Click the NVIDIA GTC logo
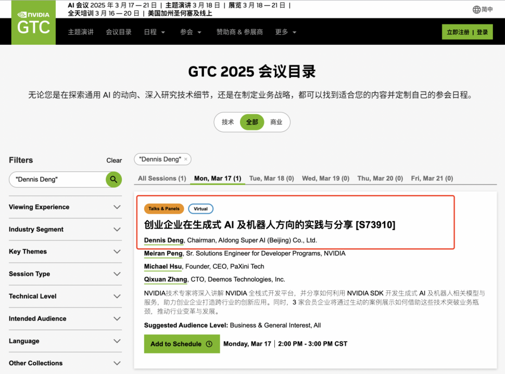This screenshot has width=505, height=374. [33, 23]
